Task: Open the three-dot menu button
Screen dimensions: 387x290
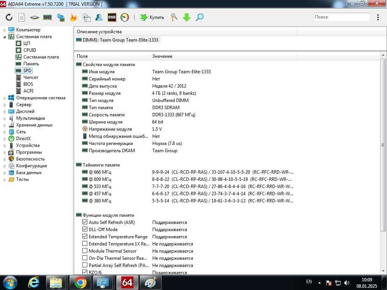Action: coord(378,17)
